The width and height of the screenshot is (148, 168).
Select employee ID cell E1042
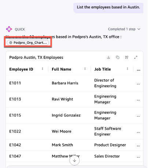(x=15, y=145)
